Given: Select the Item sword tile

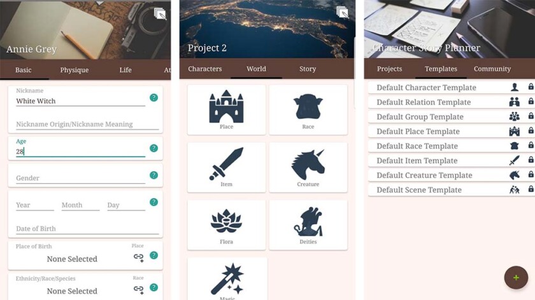Looking at the screenshot, I should tap(226, 167).
